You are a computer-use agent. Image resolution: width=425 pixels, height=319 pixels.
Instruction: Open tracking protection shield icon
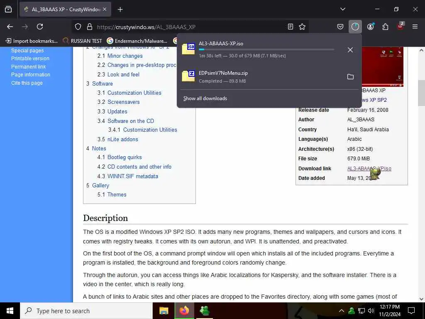[x=78, y=27]
